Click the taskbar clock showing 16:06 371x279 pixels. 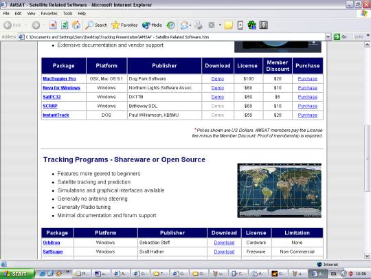(x=361, y=274)
